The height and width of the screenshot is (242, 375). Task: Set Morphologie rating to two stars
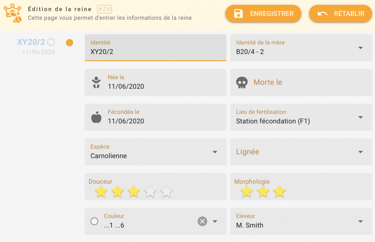[263, 191]
